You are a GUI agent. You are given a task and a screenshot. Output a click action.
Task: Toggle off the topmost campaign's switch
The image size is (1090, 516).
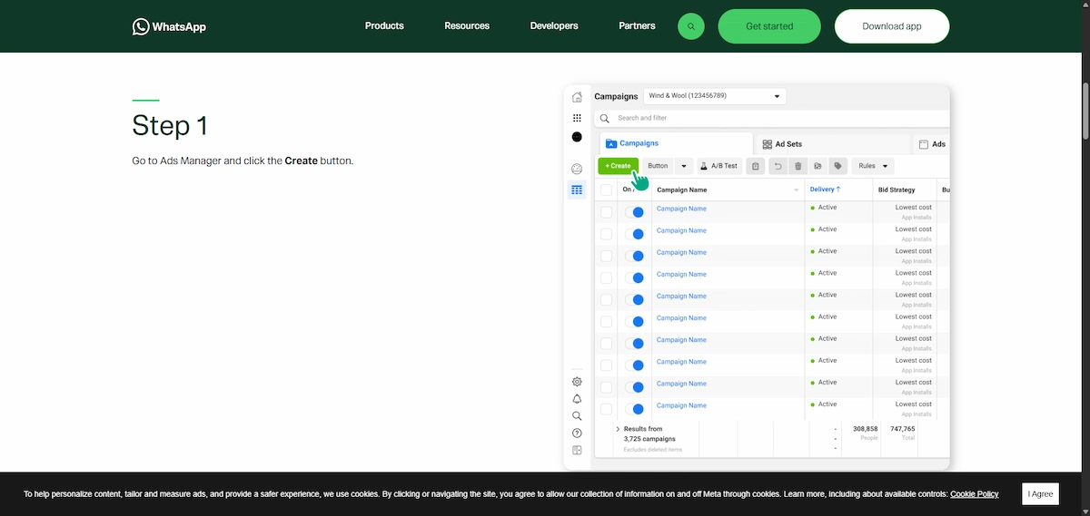click(x=634, y=212)
